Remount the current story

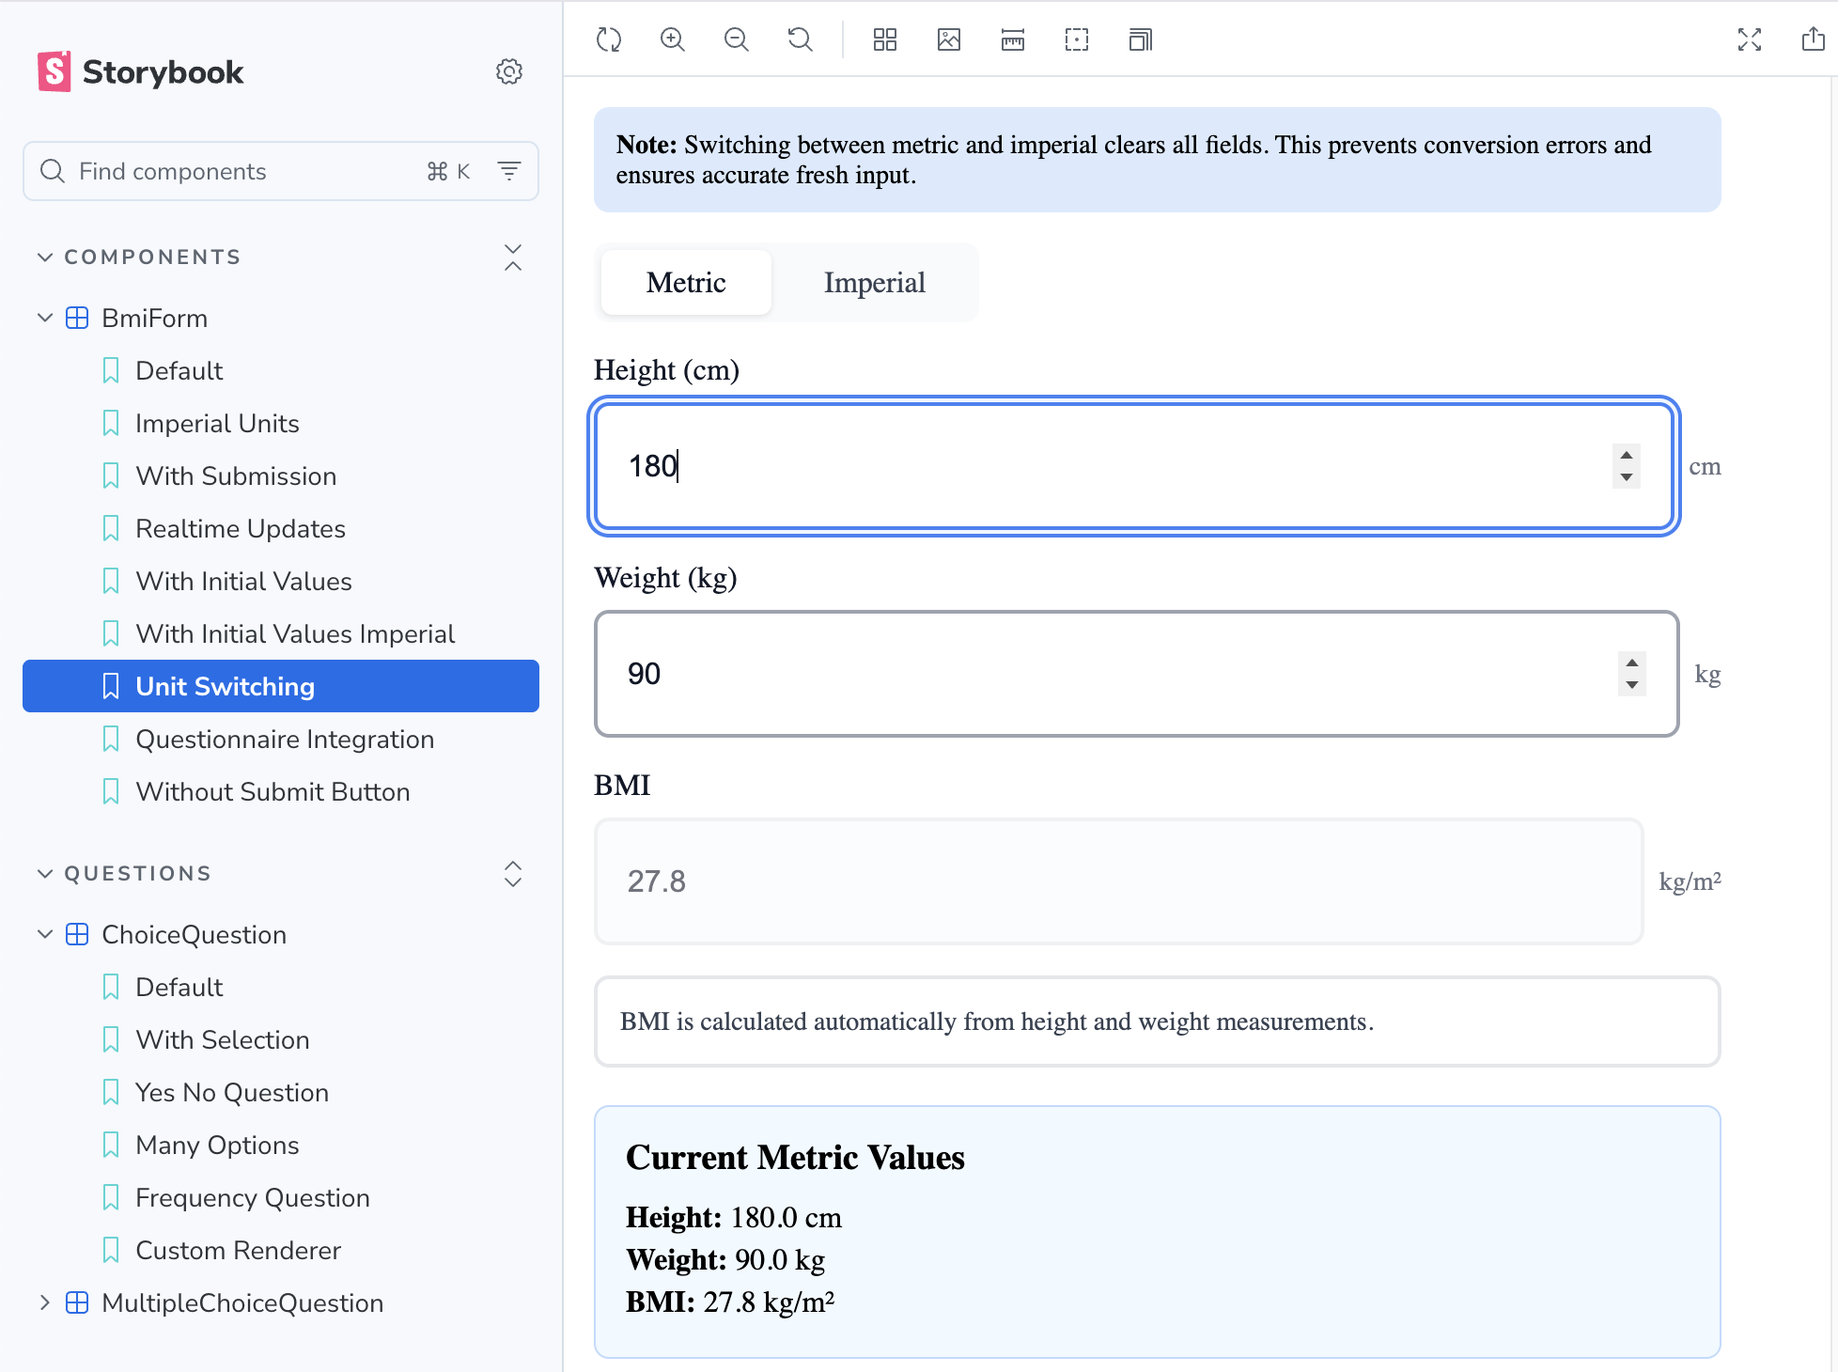[x=609, y=39]
